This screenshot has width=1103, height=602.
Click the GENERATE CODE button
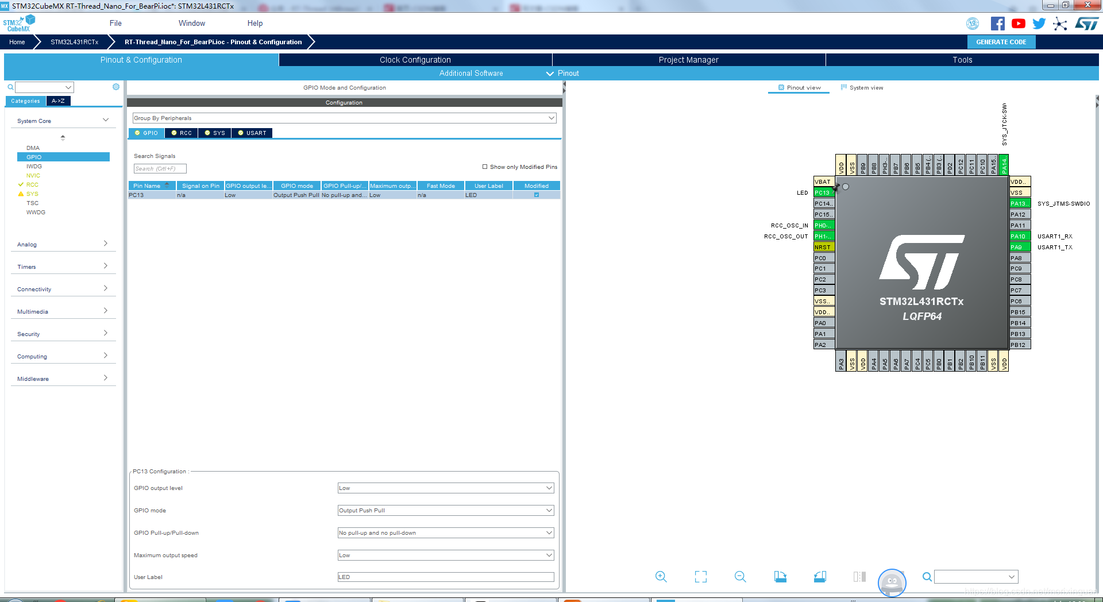point(1001,42)
